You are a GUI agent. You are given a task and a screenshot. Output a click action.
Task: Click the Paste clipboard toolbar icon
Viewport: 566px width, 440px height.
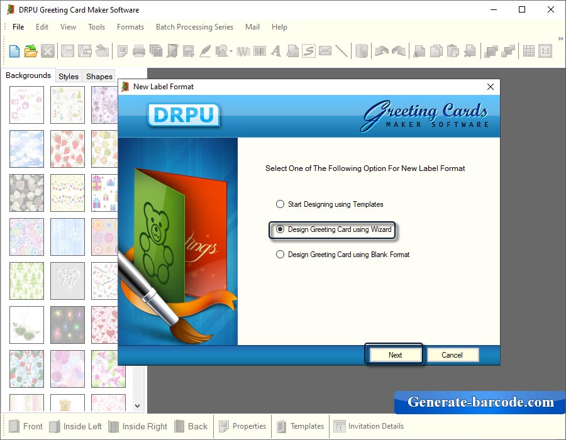[x=453, y=51]
